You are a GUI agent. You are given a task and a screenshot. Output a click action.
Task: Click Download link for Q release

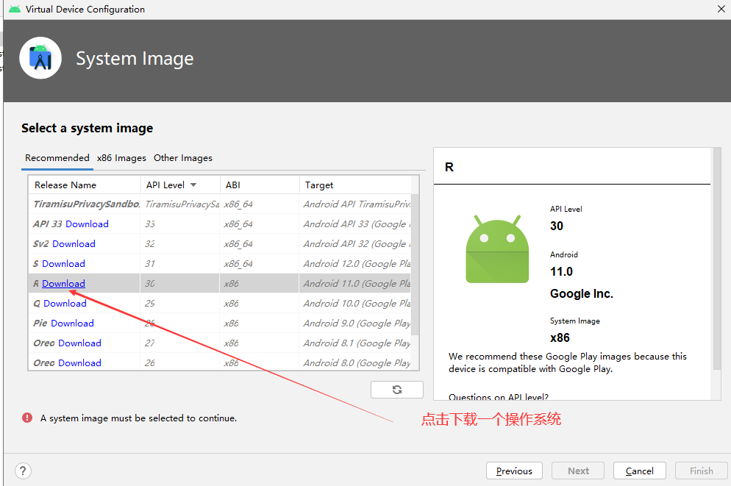(65, 304)
